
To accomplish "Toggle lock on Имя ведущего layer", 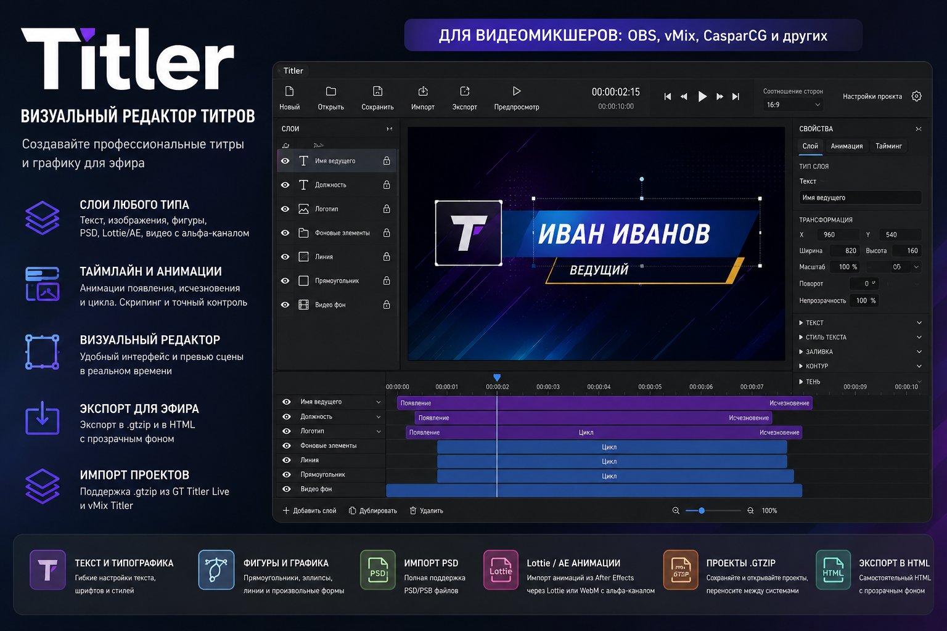I will pos(387,161).
